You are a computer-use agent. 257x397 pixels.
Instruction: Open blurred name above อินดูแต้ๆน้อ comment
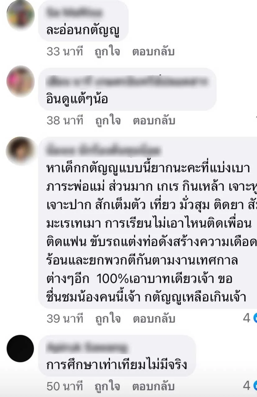127,82
